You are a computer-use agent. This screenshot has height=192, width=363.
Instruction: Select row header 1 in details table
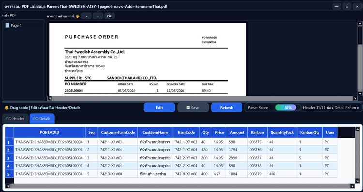point(10,142)
